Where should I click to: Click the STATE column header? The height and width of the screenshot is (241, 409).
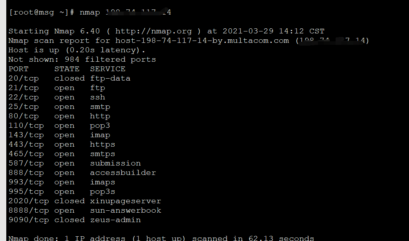click(67, 69)
